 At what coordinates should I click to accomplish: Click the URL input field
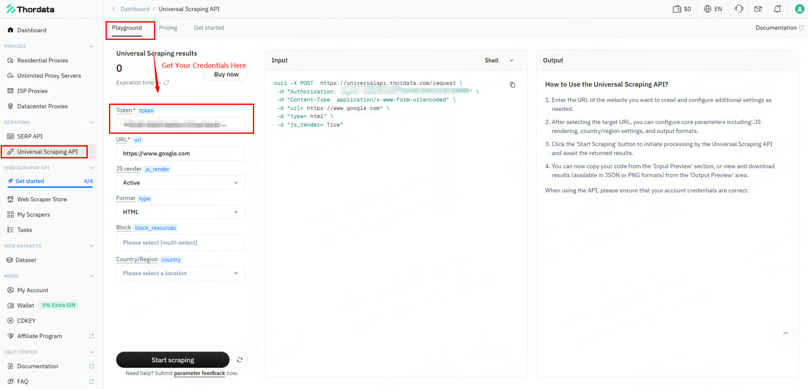pyautogui.click(x=180, y=153)
